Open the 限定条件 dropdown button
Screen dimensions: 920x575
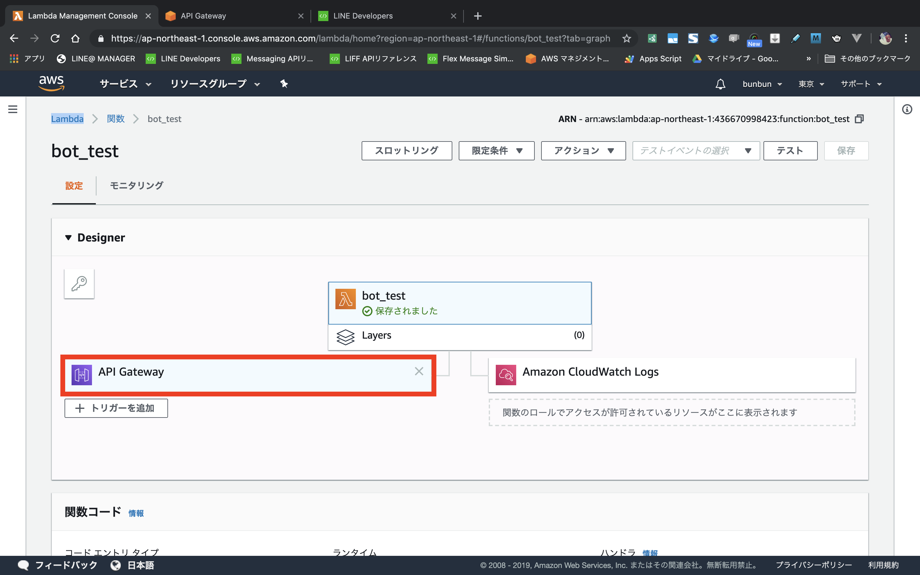coord(496,150)
